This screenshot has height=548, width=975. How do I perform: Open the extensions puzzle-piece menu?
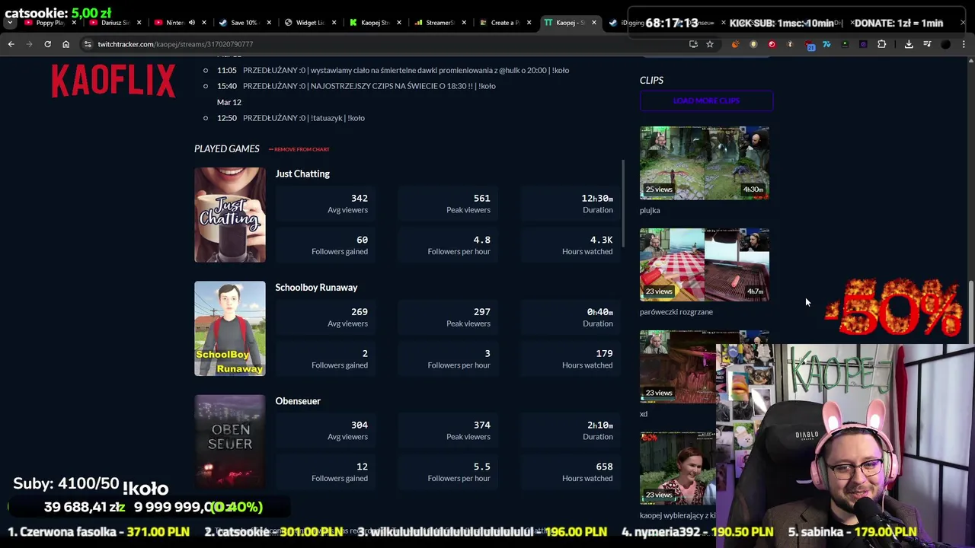(x=881, y=44)
